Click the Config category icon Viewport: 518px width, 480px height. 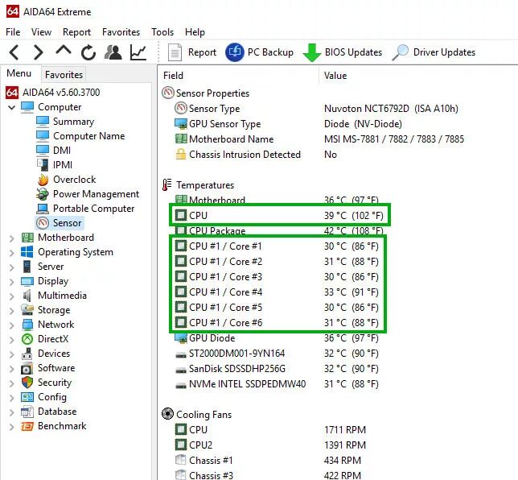[x=27, y=397]
